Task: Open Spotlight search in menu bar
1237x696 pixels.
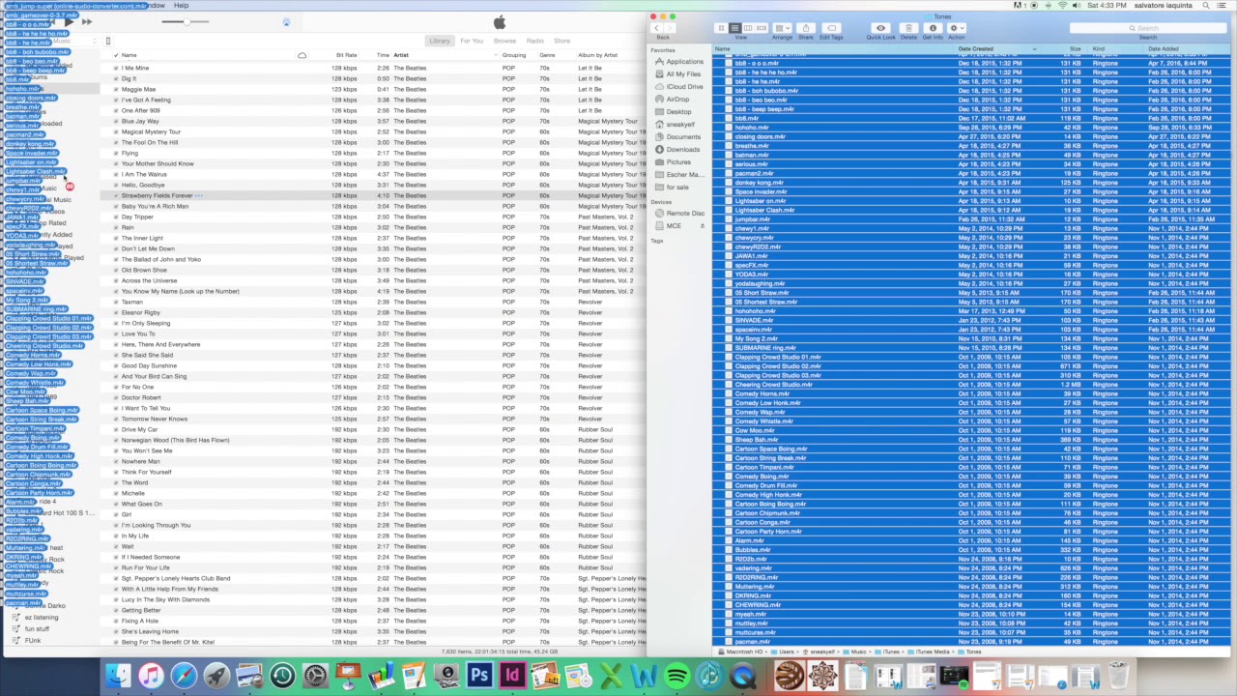Action: pyautogui.click(x=1207, y=6)
